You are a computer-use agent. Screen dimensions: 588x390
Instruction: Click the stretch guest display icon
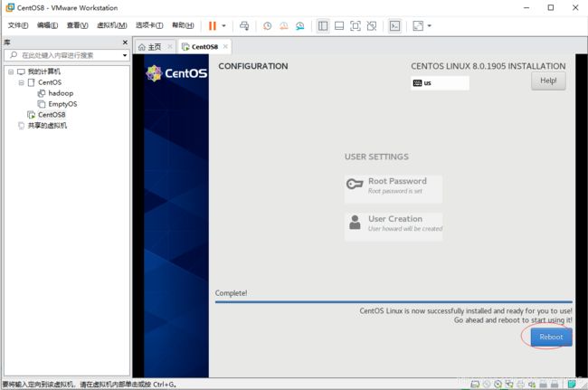[x=418, y=26]
